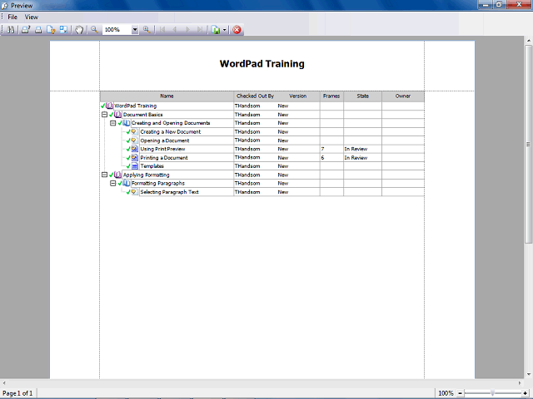Click the status bar zoom slider handle
This screenshot has height=399, width=533.
click(492, 393)
